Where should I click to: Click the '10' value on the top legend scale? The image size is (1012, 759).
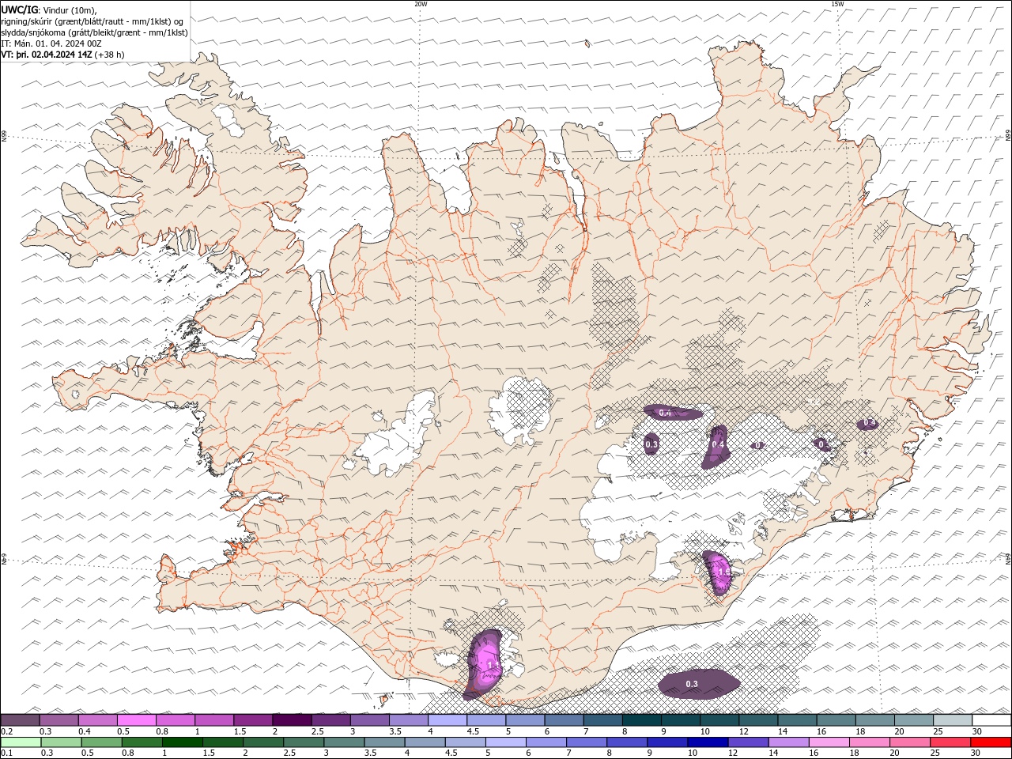click(704, 731)
